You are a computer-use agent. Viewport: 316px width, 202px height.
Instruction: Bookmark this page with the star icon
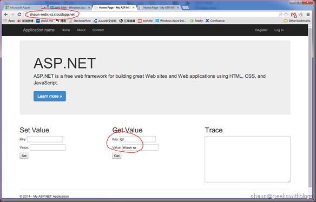286,15
